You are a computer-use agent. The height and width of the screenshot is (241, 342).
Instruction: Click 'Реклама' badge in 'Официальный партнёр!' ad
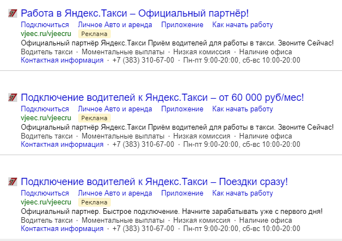coord(94,34)
